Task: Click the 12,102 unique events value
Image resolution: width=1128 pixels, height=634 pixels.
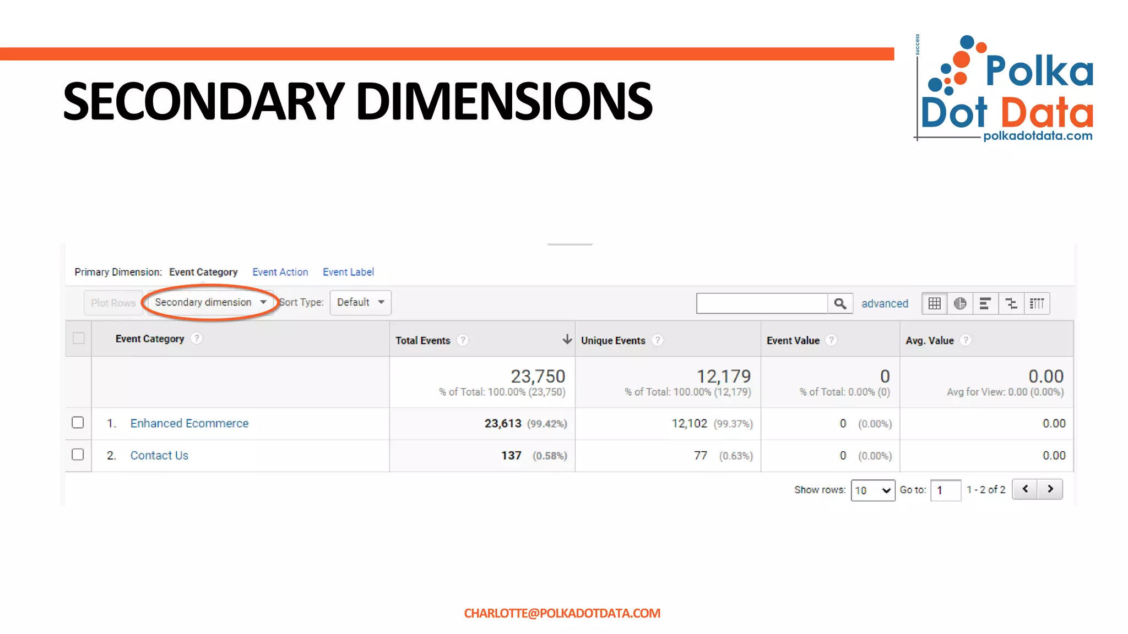Action: point(689,423)
